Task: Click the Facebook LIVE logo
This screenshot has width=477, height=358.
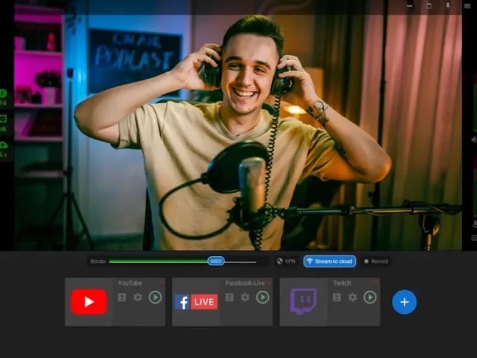Action: [196, 302]
